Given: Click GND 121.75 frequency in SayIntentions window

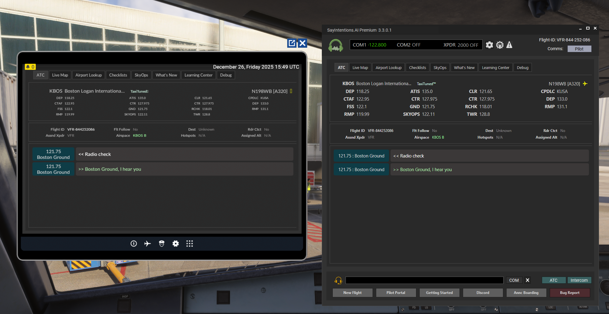Looking at the screenshot, I should tap(422, 107).
